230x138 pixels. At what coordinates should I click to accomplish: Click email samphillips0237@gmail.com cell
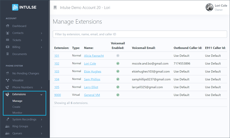click(151, 79)
